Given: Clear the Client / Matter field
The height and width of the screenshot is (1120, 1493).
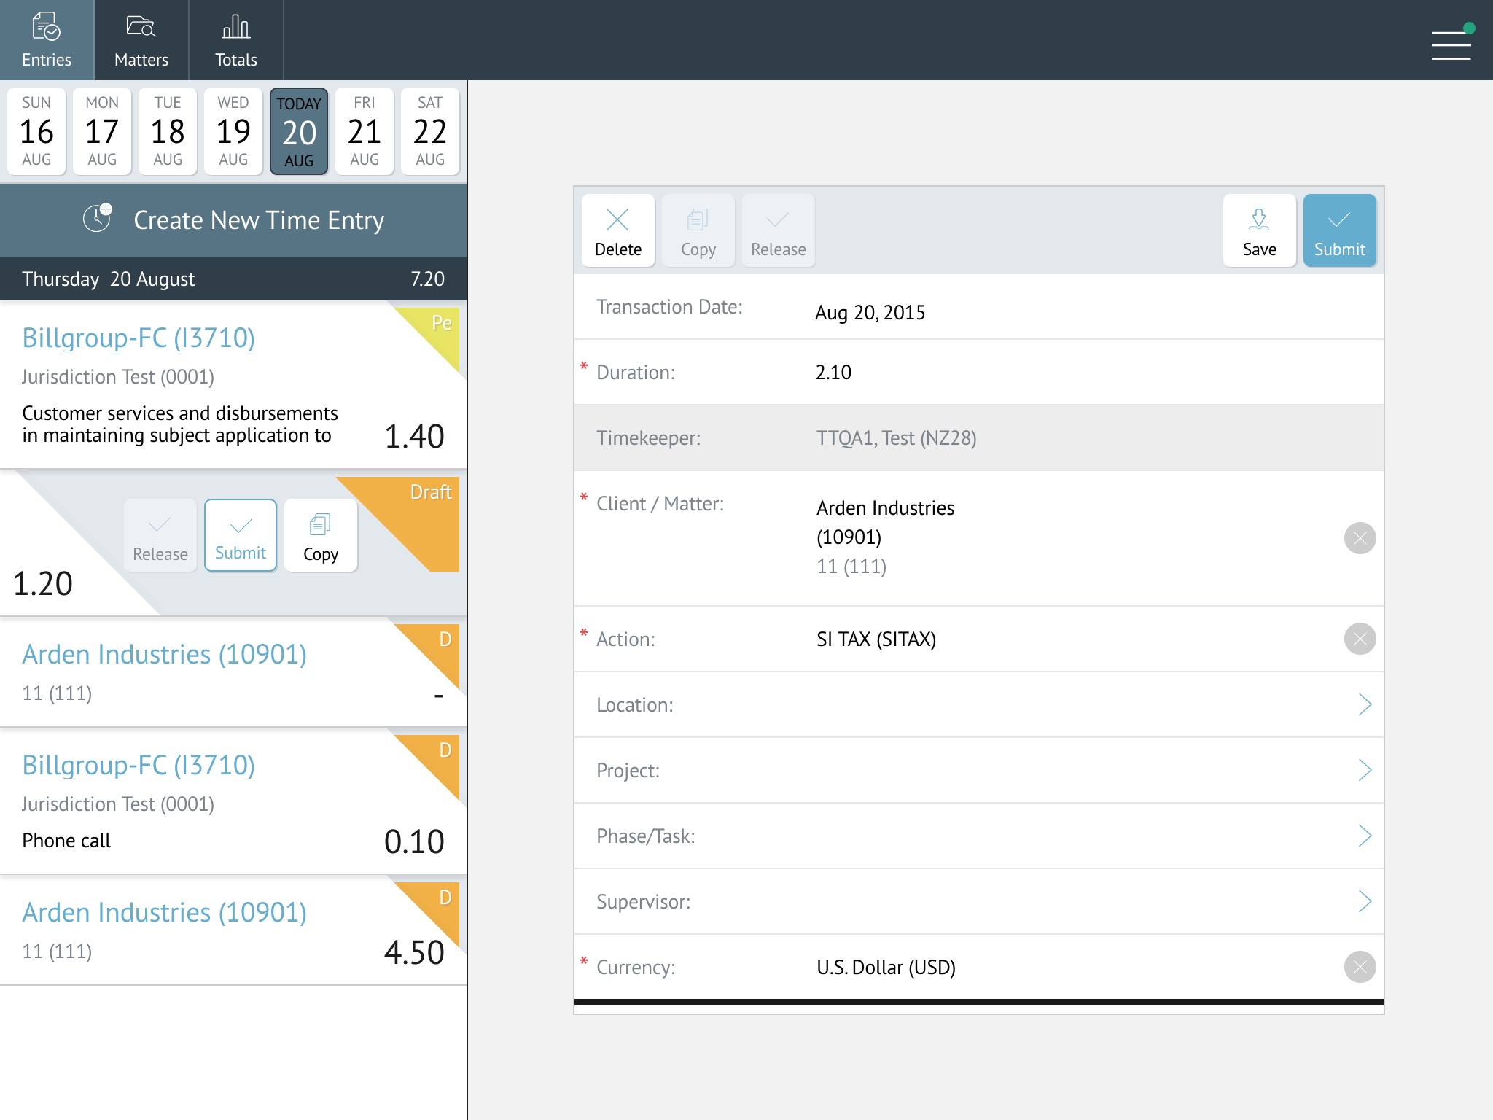Looking at the screenshot, I should 1360,538.
